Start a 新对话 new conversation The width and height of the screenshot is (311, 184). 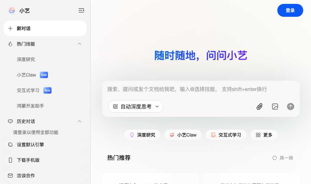(45, 28)
